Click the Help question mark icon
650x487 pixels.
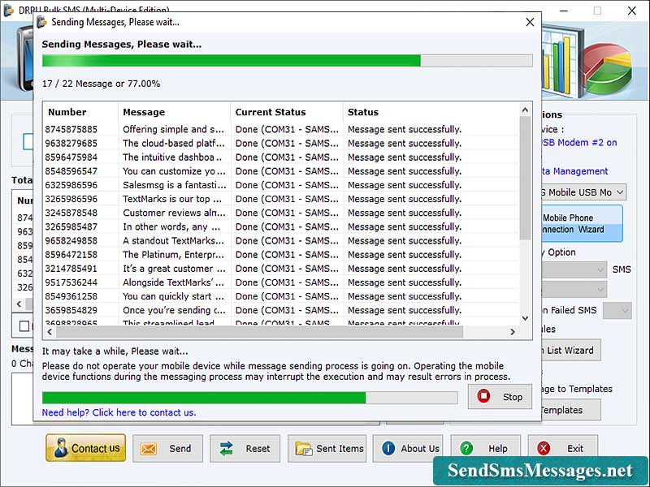[x=466, y=448]
